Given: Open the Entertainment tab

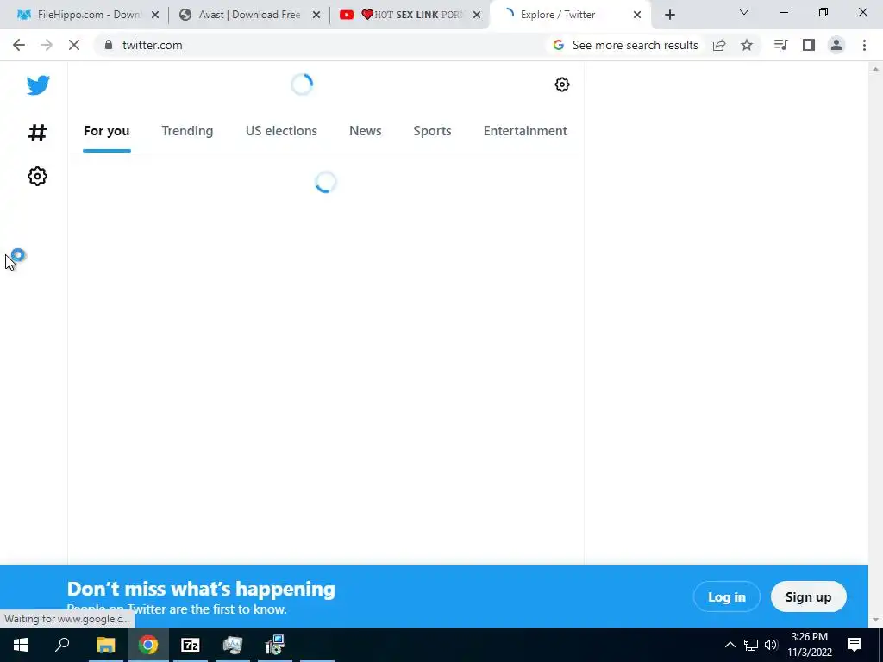Looking at the screenshot, I should [525, 131].
